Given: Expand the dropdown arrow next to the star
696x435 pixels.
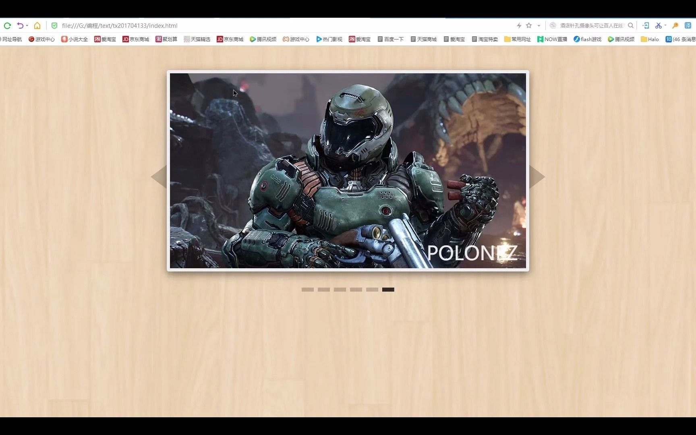Looking at the screenshot, I should (539, 26).
